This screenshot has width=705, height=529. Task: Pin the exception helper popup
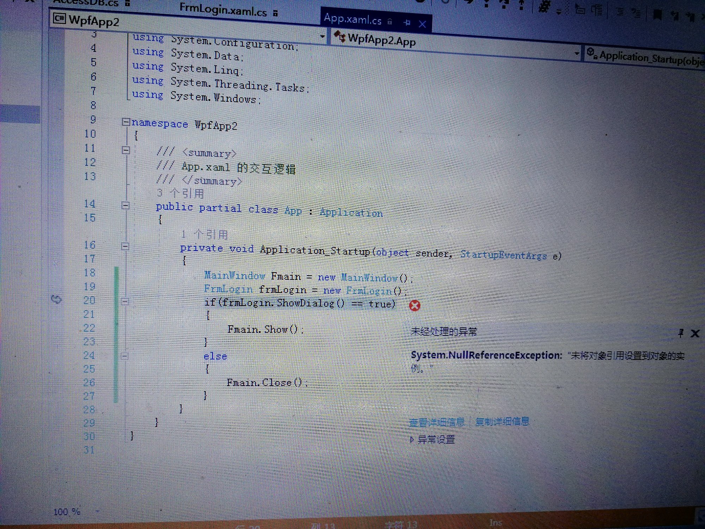pos(681,333)
